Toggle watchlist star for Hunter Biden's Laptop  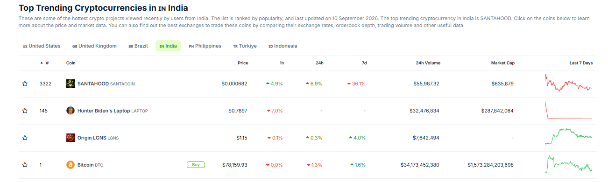(25, 111)
